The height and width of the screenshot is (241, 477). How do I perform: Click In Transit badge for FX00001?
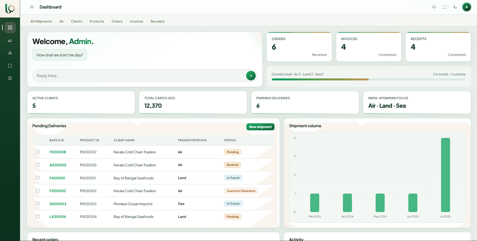(233, 178)
